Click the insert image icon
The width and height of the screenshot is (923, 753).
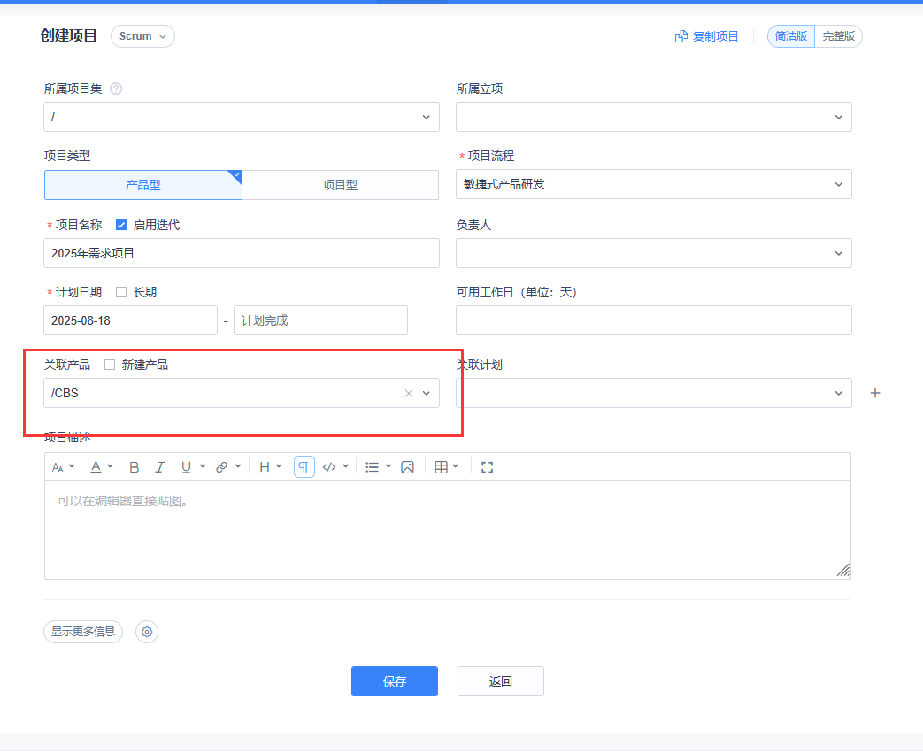(407, 467)
